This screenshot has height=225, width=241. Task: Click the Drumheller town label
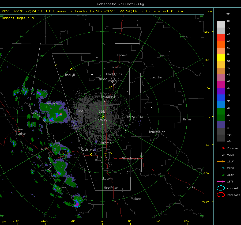coord(157,132)
